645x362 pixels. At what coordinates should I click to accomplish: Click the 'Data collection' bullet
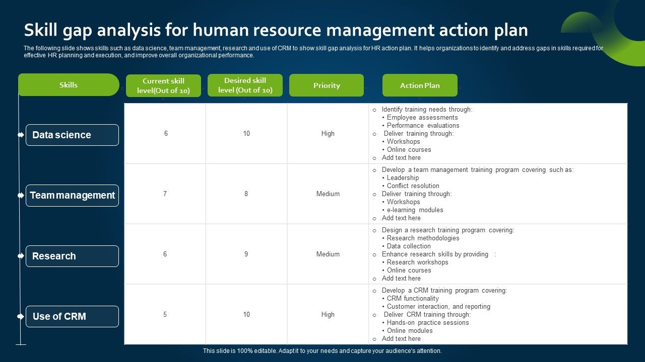[x=409, y=246]
